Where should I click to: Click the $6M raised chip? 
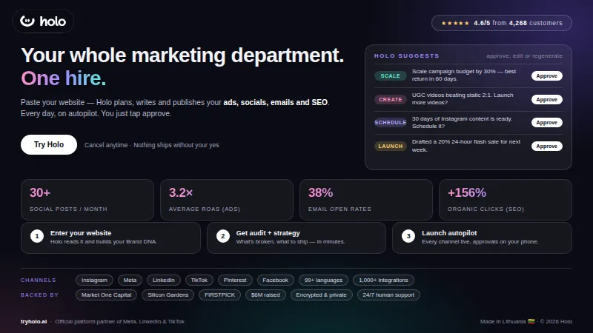click(x=265, y=295)
